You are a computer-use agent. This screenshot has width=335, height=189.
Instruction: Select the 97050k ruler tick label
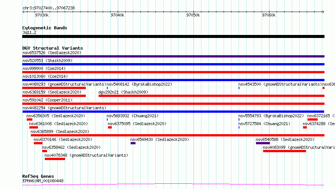click(x=193, y=15)
